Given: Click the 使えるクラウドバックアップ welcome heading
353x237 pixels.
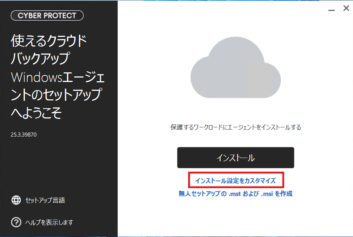Looking at the screenshot, I should pyautogui.click(x=58, y=76).
